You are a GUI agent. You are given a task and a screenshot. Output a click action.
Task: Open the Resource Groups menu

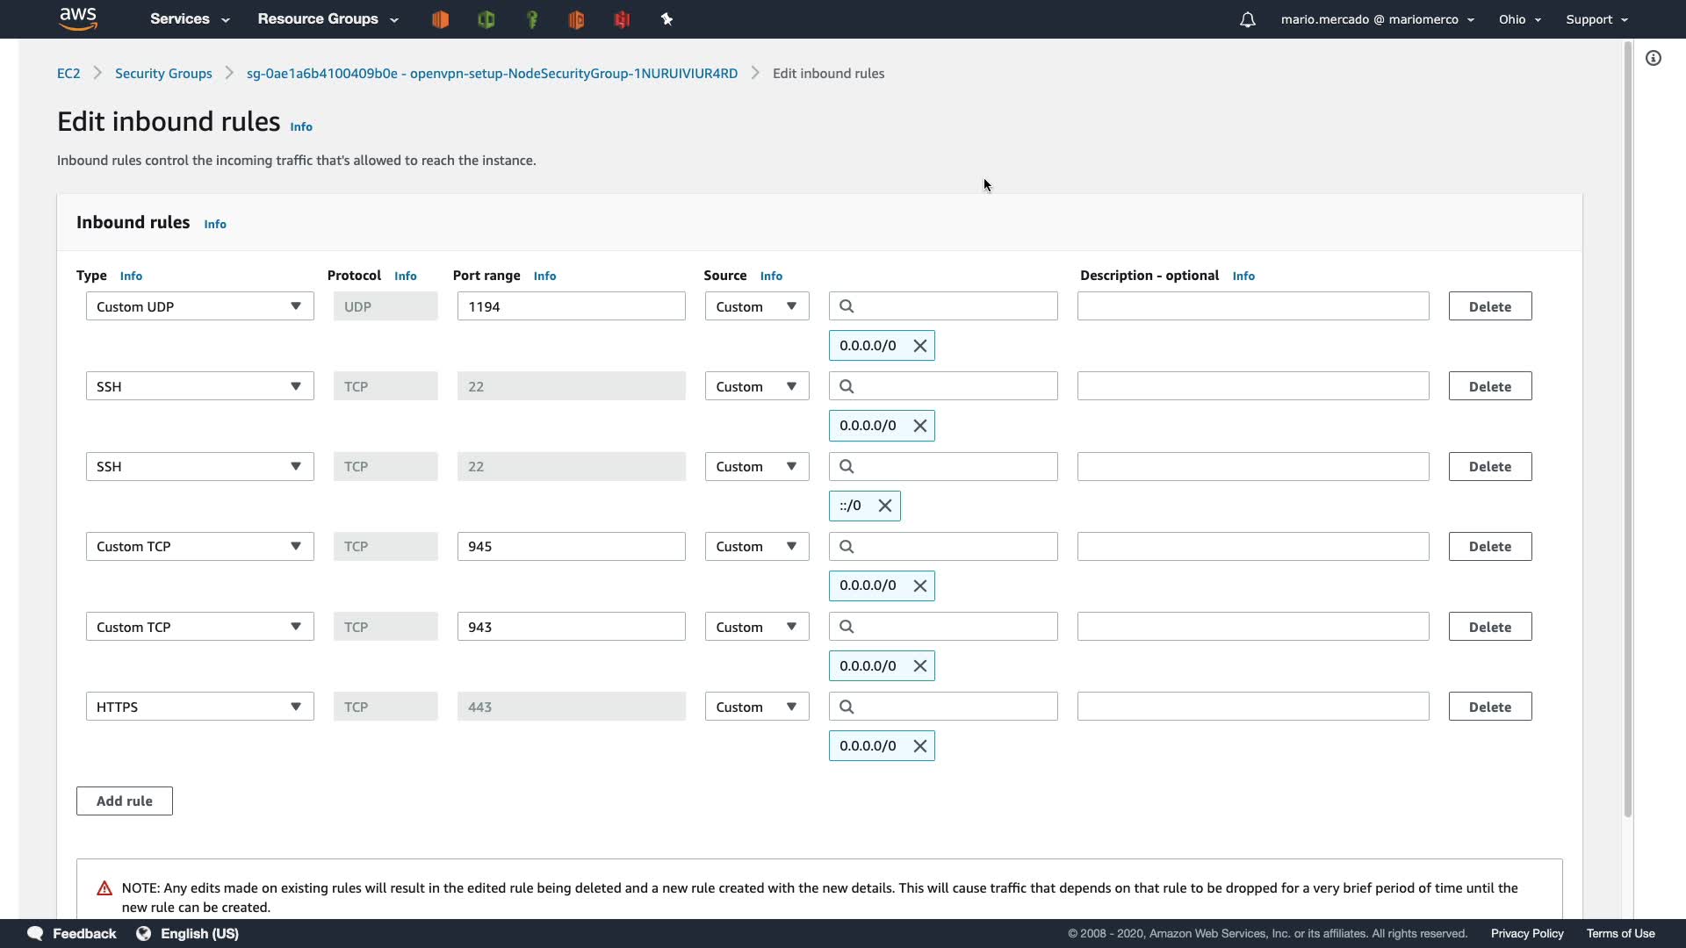(327, 19)
